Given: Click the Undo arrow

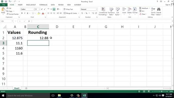Looking at the screenshot, I should pyautogui.click(x=10, y=1).
